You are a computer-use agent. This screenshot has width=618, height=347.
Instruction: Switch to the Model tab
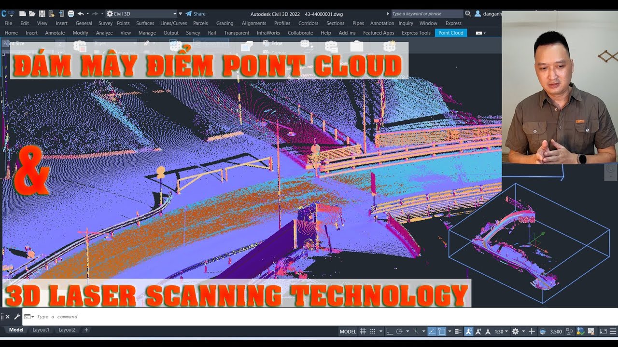click(16, 330)
